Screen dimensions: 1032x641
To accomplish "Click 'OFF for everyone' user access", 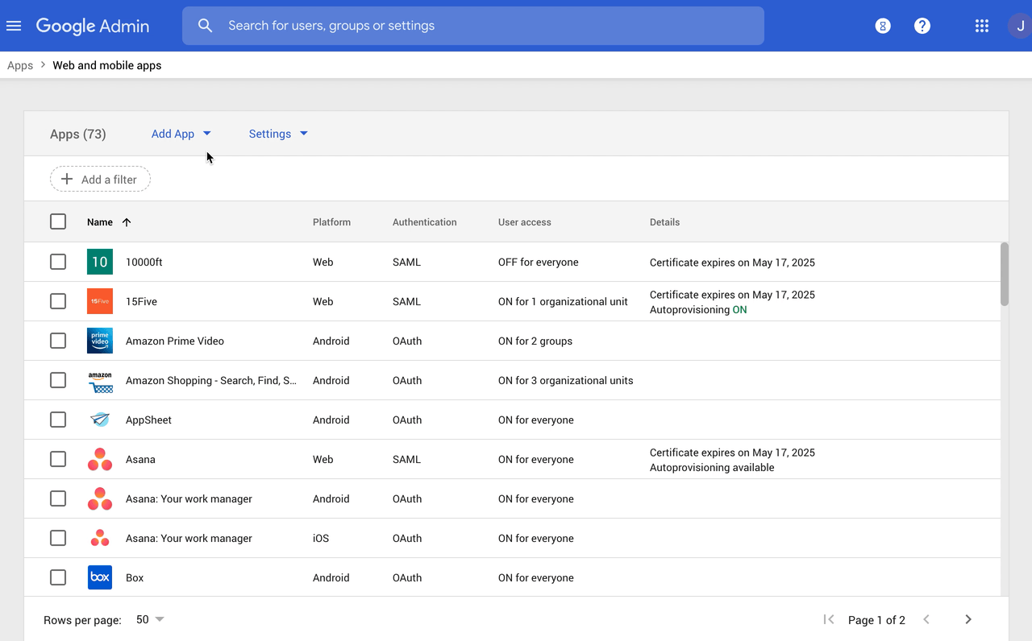I will 539,263.
